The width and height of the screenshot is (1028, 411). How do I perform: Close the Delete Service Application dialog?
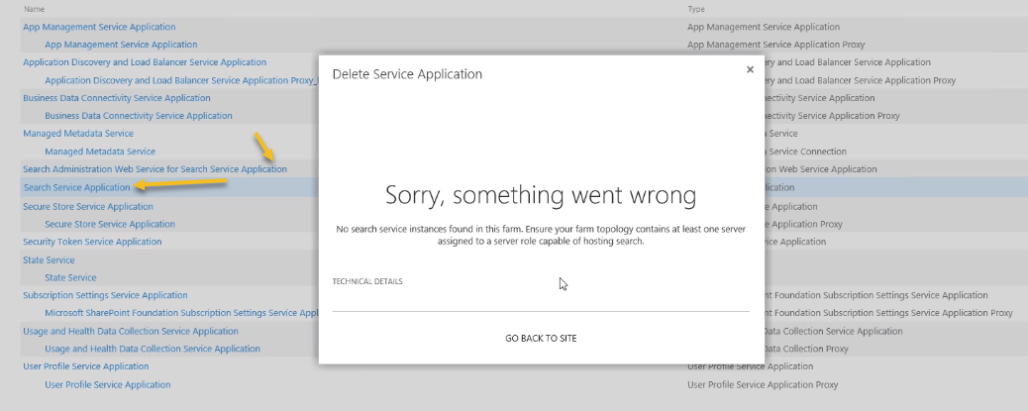(750, 69)
